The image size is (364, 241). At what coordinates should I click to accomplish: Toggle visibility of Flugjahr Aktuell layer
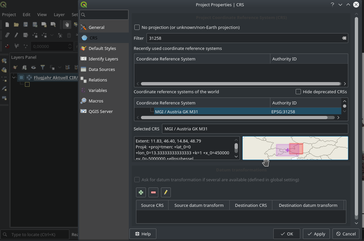[x=21, y=77]
